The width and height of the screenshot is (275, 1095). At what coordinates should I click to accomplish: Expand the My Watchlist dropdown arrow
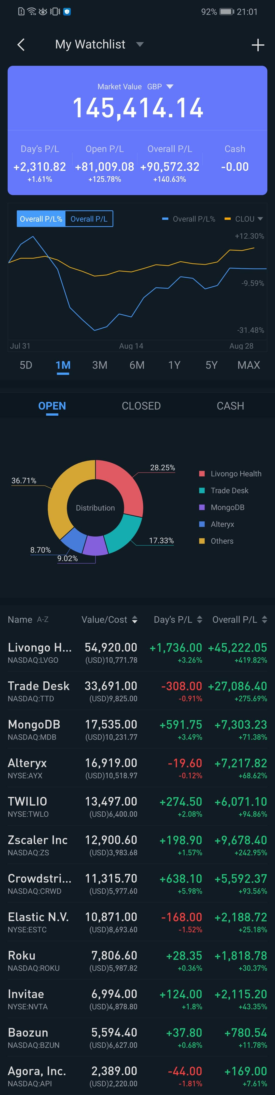click(x=140, y=44)
